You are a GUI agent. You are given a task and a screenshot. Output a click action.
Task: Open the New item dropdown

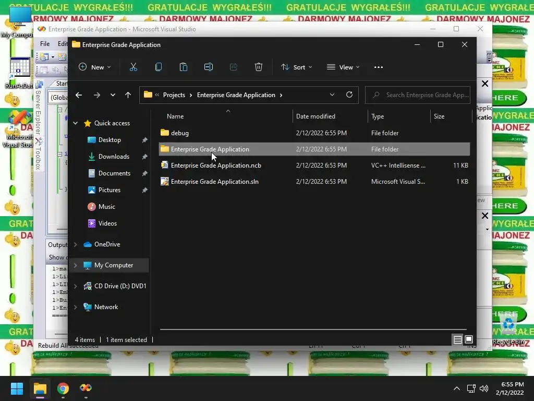(95, 67)
